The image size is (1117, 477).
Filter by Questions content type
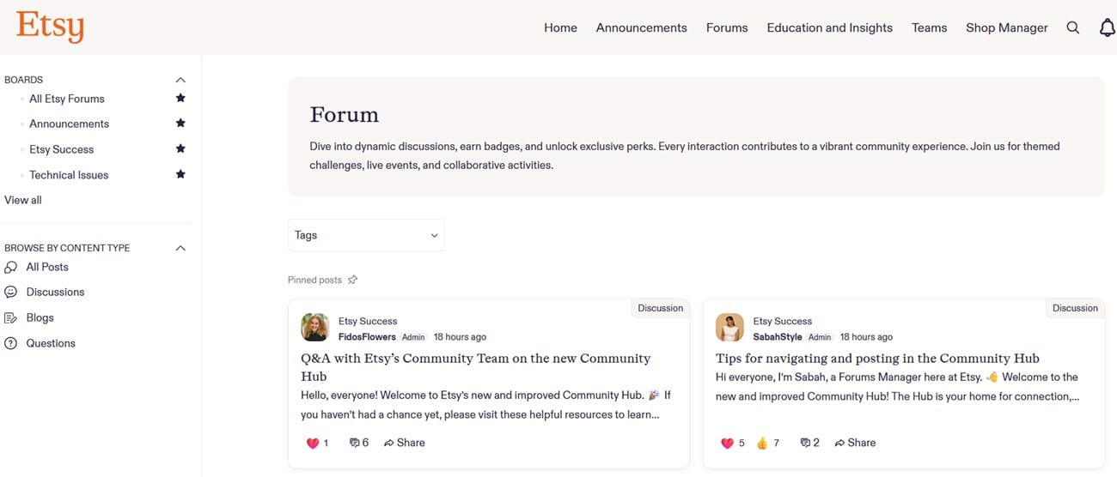[51, 343]
